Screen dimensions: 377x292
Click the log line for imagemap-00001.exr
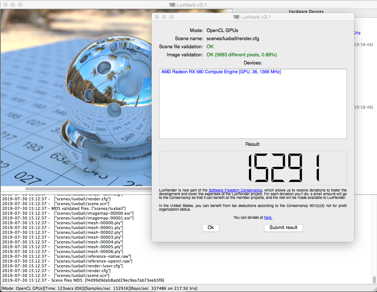coord(68,218)
